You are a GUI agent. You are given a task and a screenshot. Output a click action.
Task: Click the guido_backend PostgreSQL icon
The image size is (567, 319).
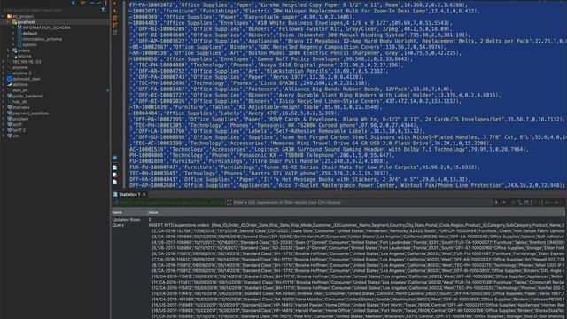coord(10,96)
